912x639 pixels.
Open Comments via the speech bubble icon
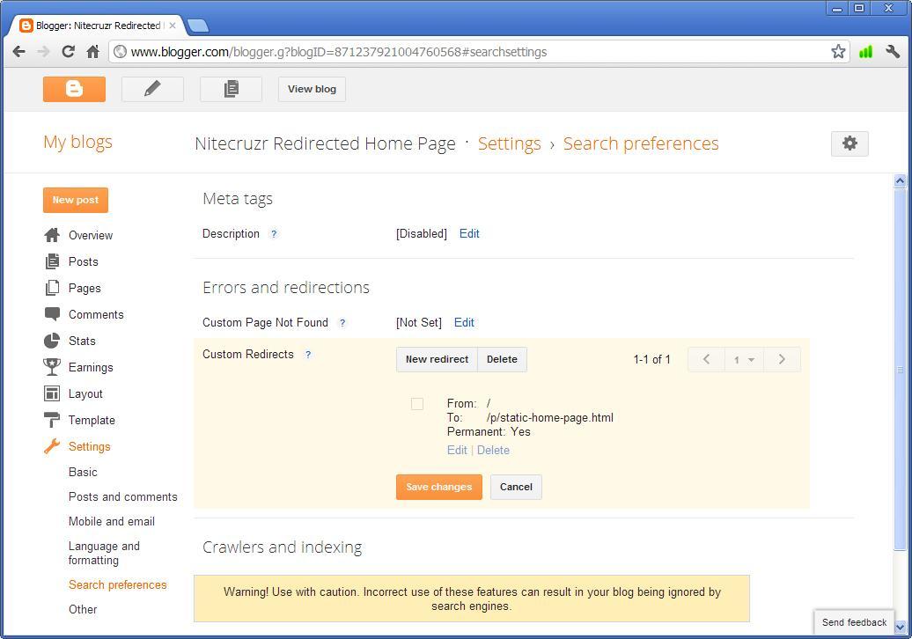[x=54, y=314]
